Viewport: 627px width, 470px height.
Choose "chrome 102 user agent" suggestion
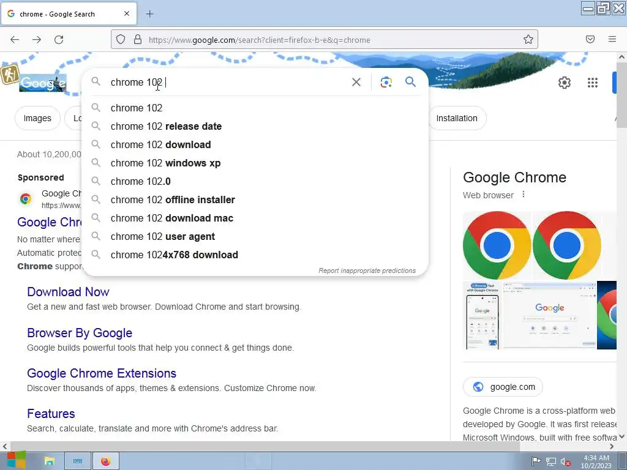tap(255, 237)
